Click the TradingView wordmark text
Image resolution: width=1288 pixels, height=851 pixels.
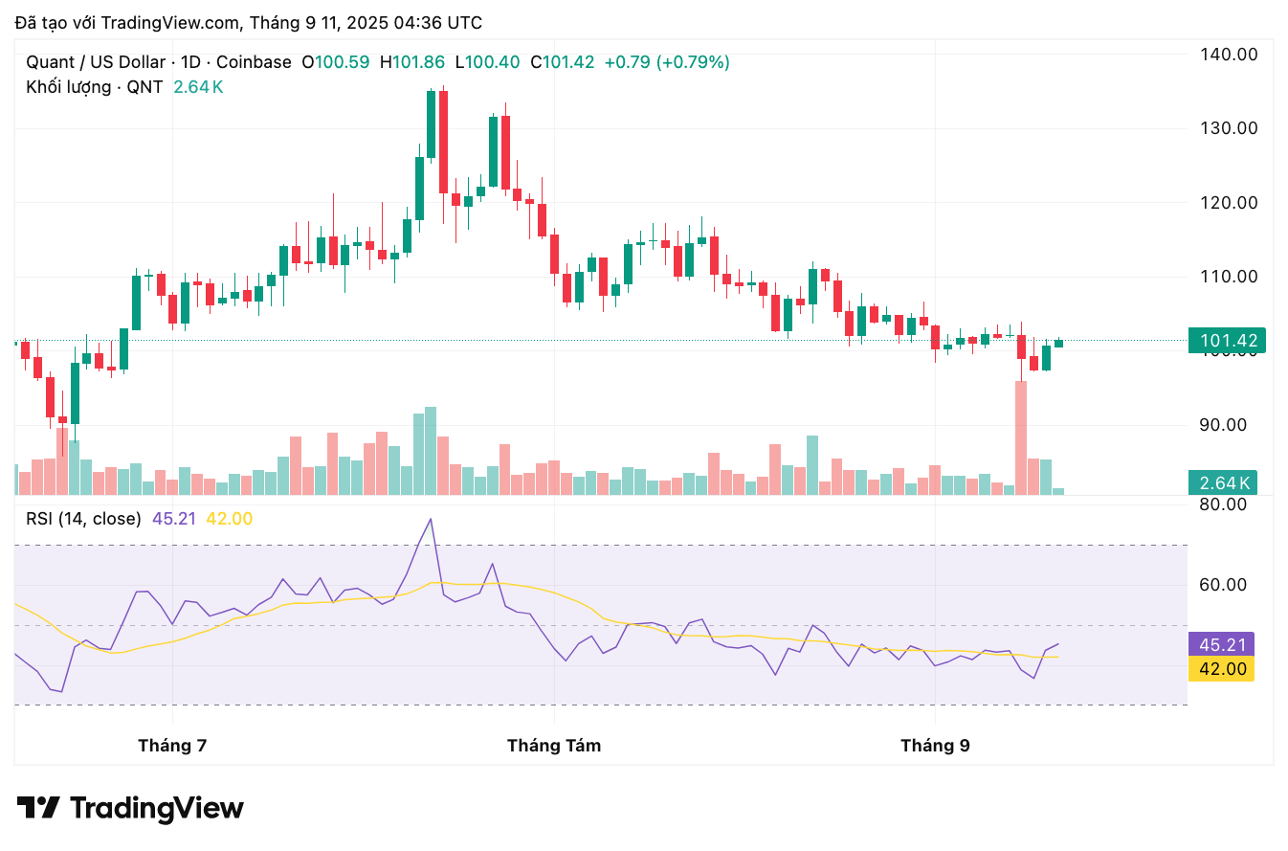pos(157,808)
